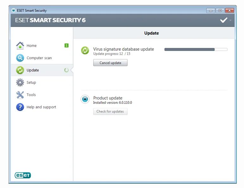Click the Computer scan magnifier icon
The height and width of the screenshot is (188, 244).
(20, 58)
